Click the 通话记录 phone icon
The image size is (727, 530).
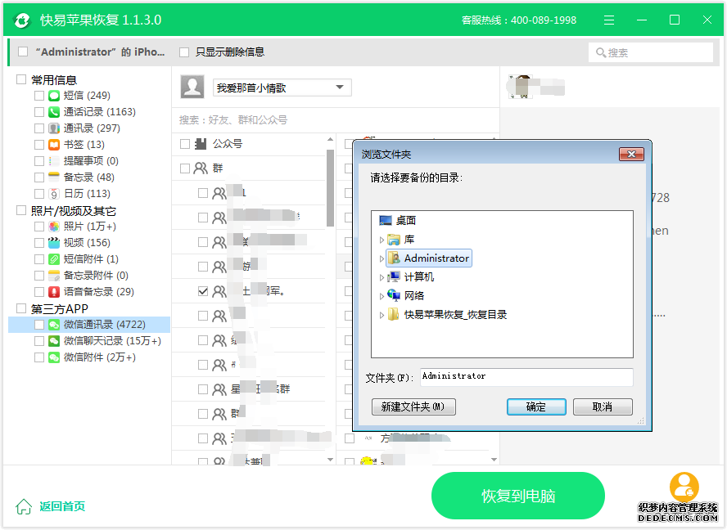54,112
